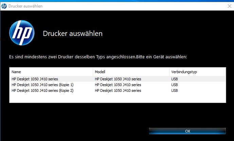Viewport: 234px width, 141px height.
Task: Click the Modell cell in the Kopie 2 row
Action: pyautogui.click(x=118, y=90)
